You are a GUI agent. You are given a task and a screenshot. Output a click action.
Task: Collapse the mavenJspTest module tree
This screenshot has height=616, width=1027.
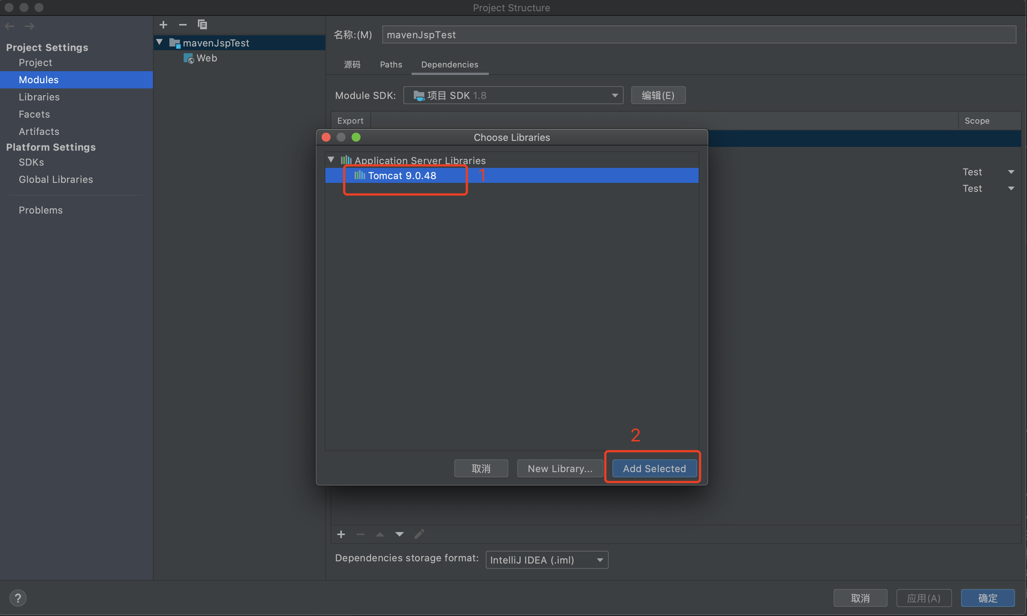pyautogui.click(x=159, y=42)
